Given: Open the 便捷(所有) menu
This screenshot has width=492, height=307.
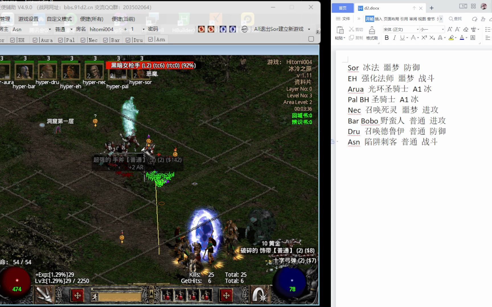Looking at the screenshot, I should click(x=91, y=19).
